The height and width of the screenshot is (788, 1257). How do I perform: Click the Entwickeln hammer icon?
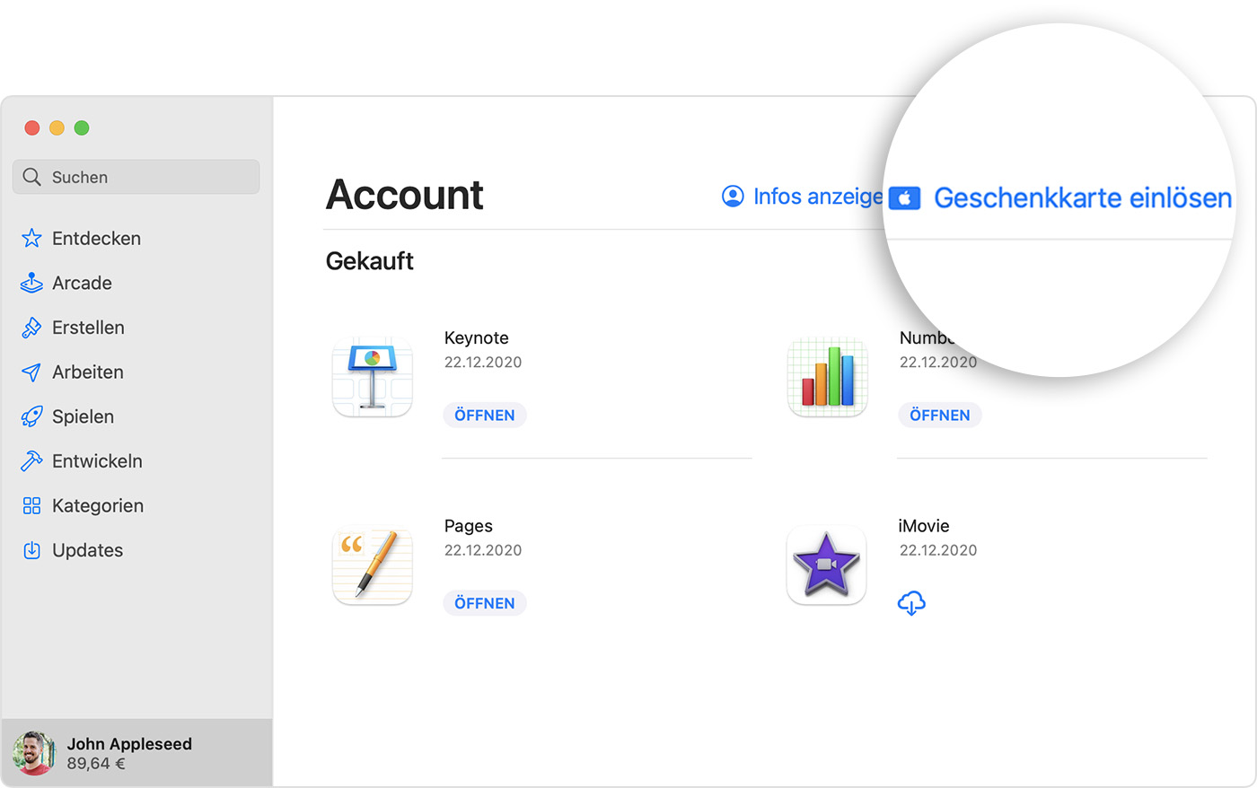pos(31,460)
